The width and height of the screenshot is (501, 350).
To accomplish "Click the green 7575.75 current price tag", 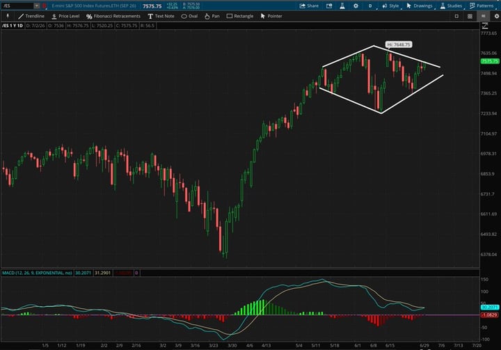I will pyautogui.click(x=489, y=61).
